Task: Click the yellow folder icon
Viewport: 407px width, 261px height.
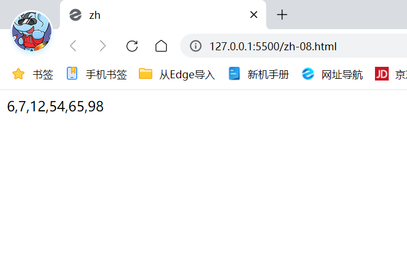Action: click(x=145, y=74)
